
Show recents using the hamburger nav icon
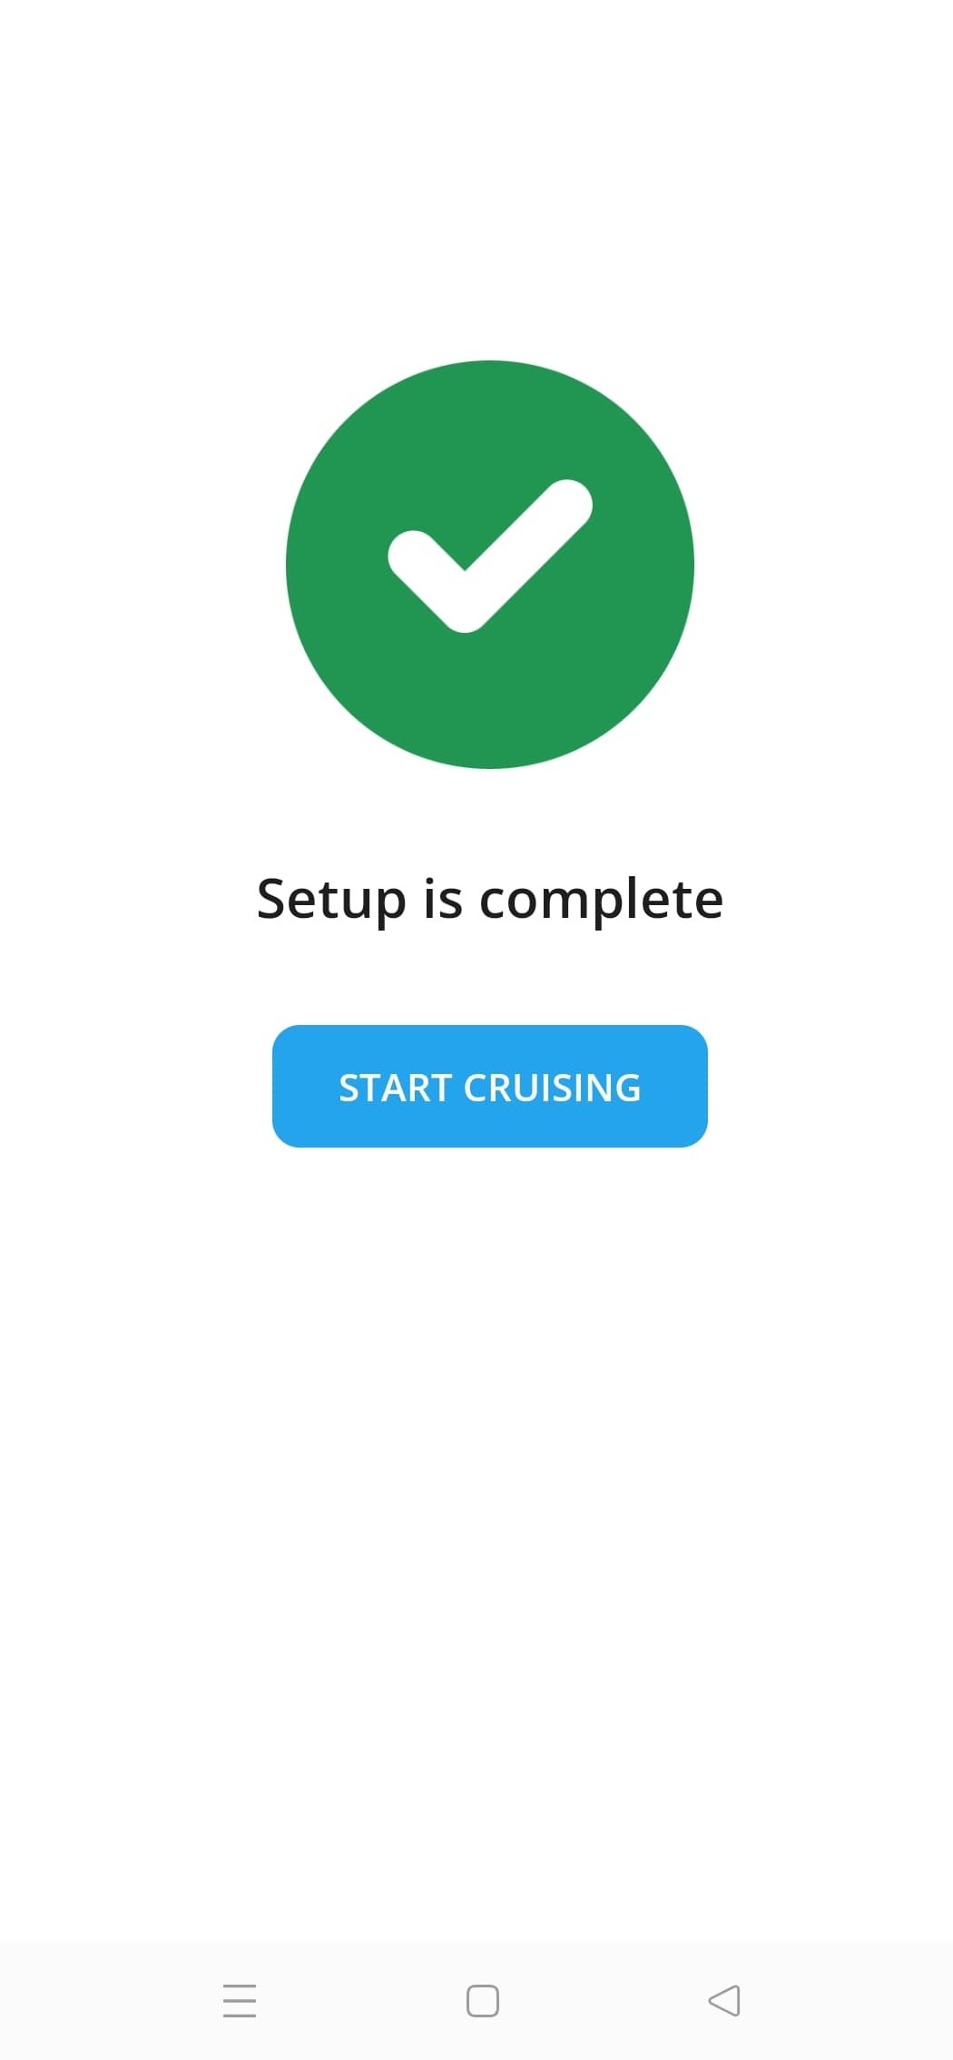click(x=240, y=2000)
